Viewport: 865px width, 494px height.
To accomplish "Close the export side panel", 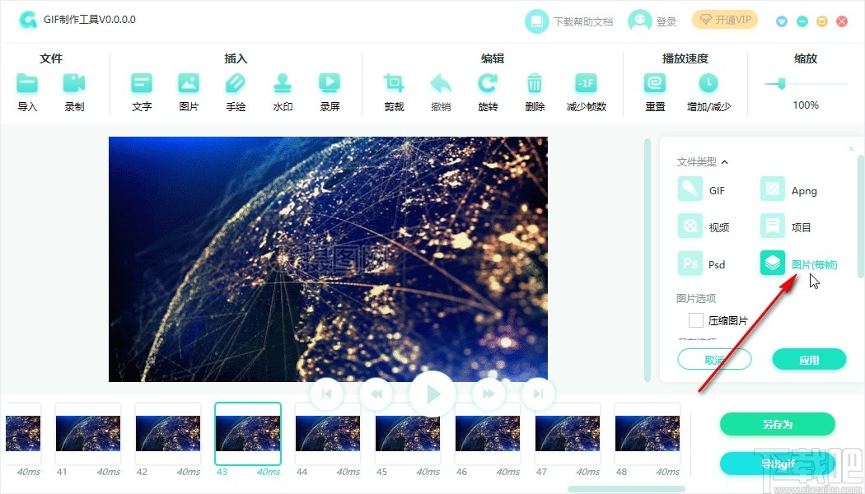I will tap(851, 149).
